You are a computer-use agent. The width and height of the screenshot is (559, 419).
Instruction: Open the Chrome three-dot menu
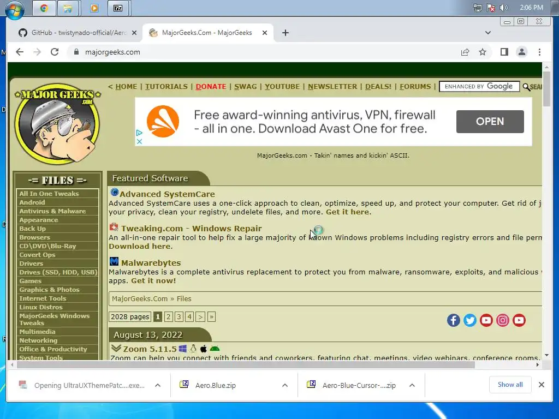pyautogui.click(x=539, y=52)
